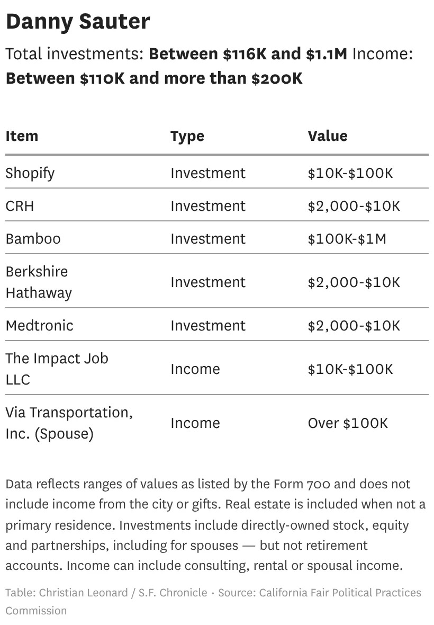Image resolution: width=434 pixels, height=625 pixels.
Task: Select the CRH item cell
Action: [x=20, y=206]
